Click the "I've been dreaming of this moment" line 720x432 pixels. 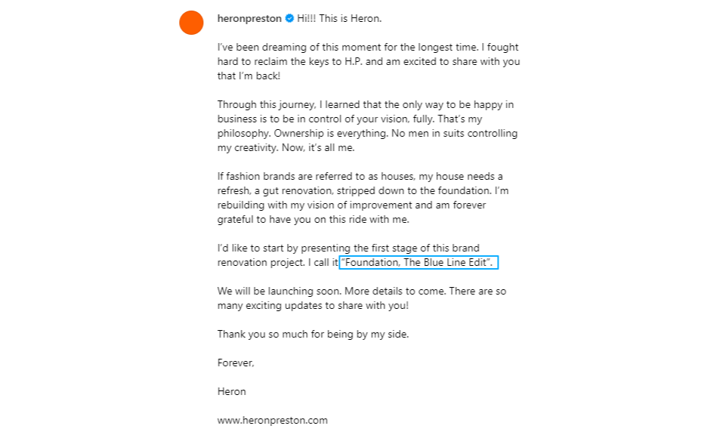coord(302,48)
